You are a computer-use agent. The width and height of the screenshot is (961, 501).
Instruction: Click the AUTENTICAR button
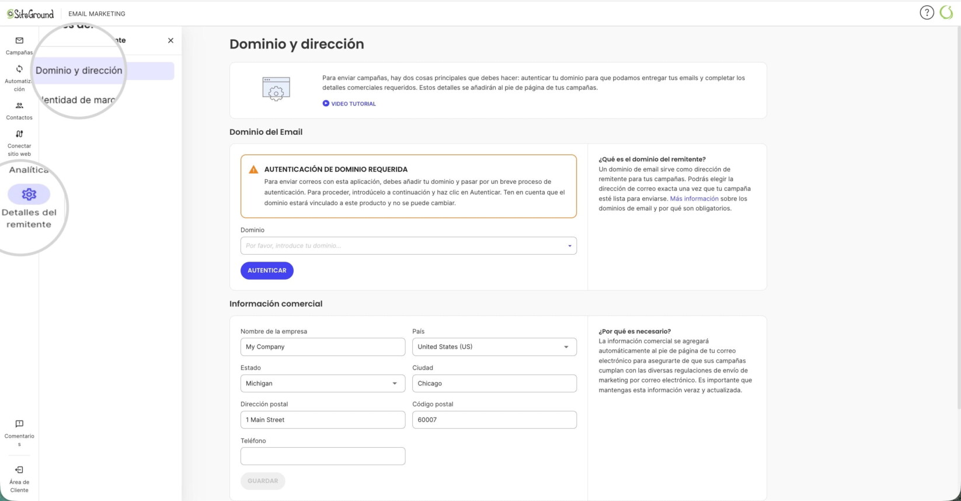pos(267,270)
